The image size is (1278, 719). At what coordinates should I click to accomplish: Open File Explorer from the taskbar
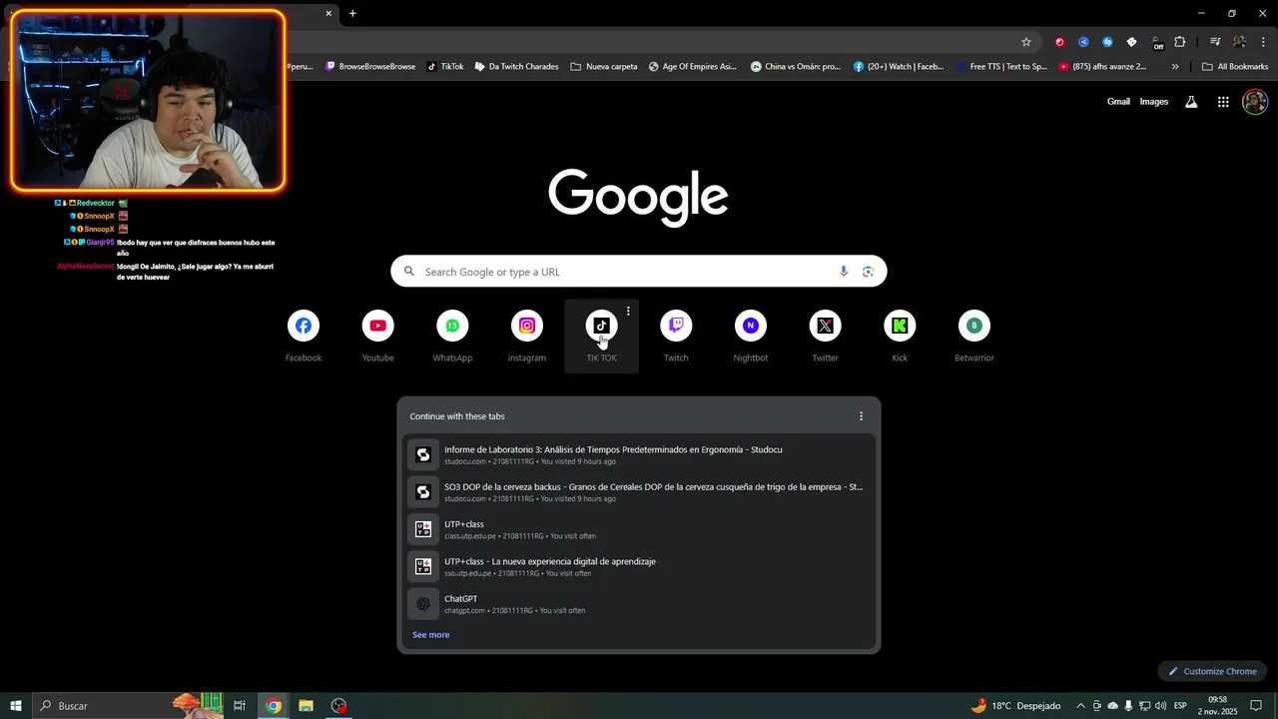pyautogui.click(x=307, y=706)
